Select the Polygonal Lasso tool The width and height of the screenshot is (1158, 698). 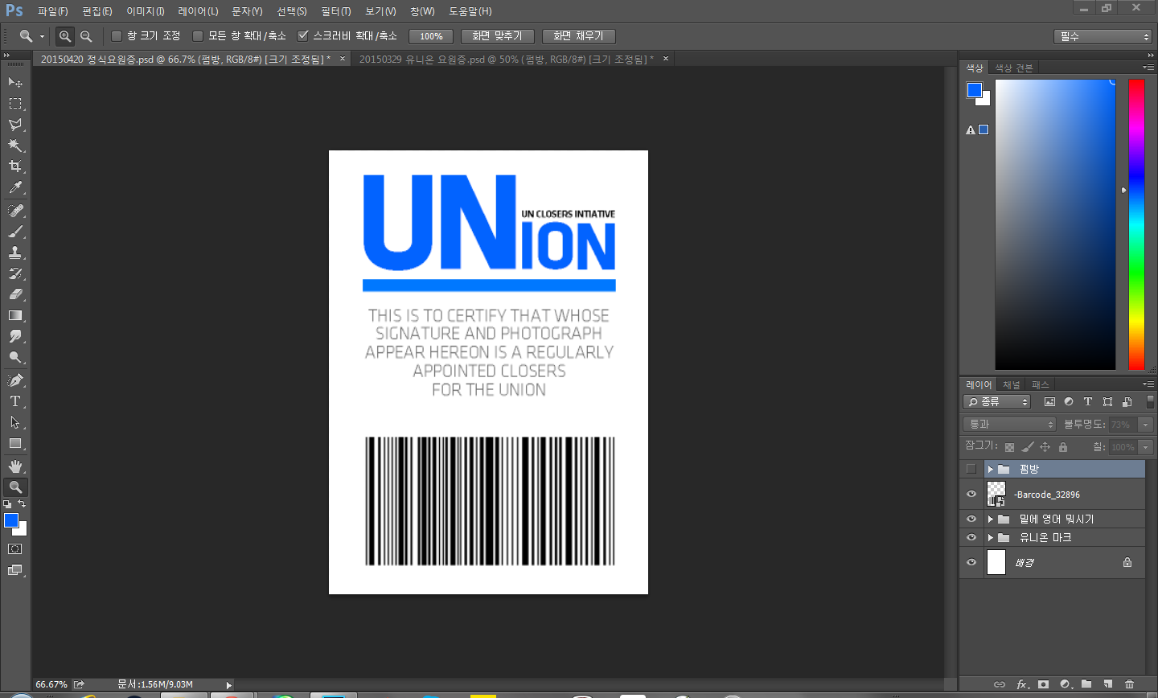click(x=15, y=125)
